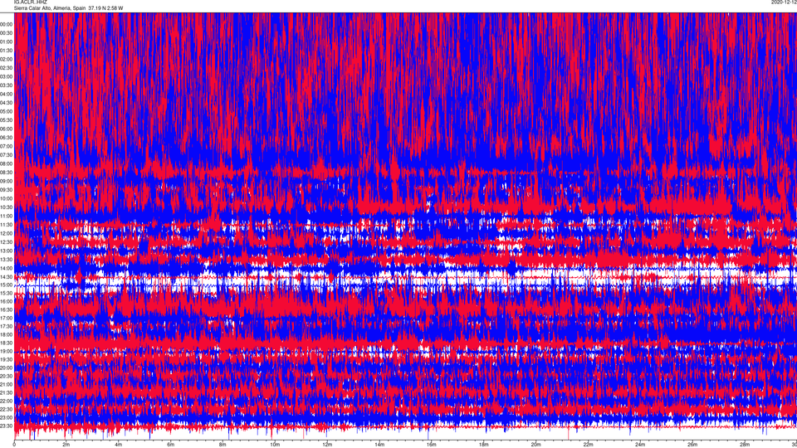
Task: Click the 18:30 time row label
Action: coord(7,343)
